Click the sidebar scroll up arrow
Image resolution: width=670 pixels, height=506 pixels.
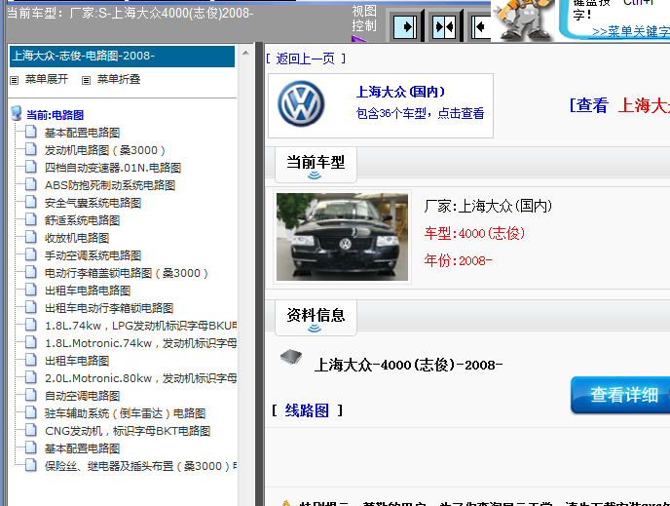[245, 53]
